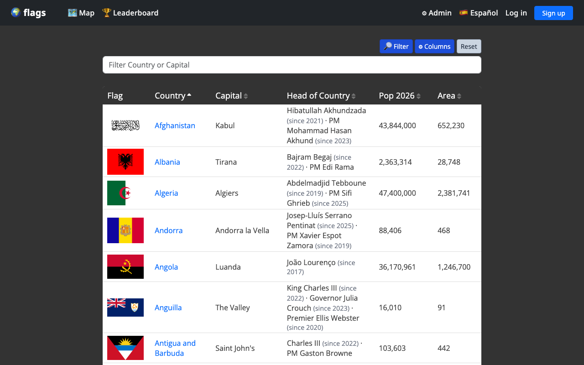Open the Map page
The height and width of the screenshot is (365, 584).
coord(81,13)
